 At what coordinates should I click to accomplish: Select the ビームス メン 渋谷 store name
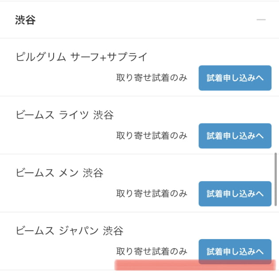pyautogui.click(x=59, y=173)
